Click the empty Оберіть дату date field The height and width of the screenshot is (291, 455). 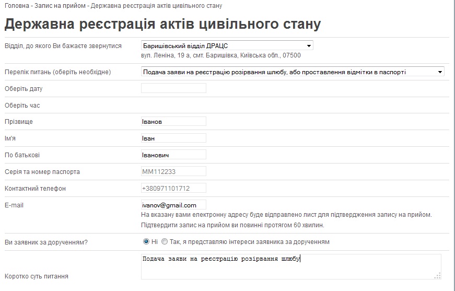tap(173, 88)
